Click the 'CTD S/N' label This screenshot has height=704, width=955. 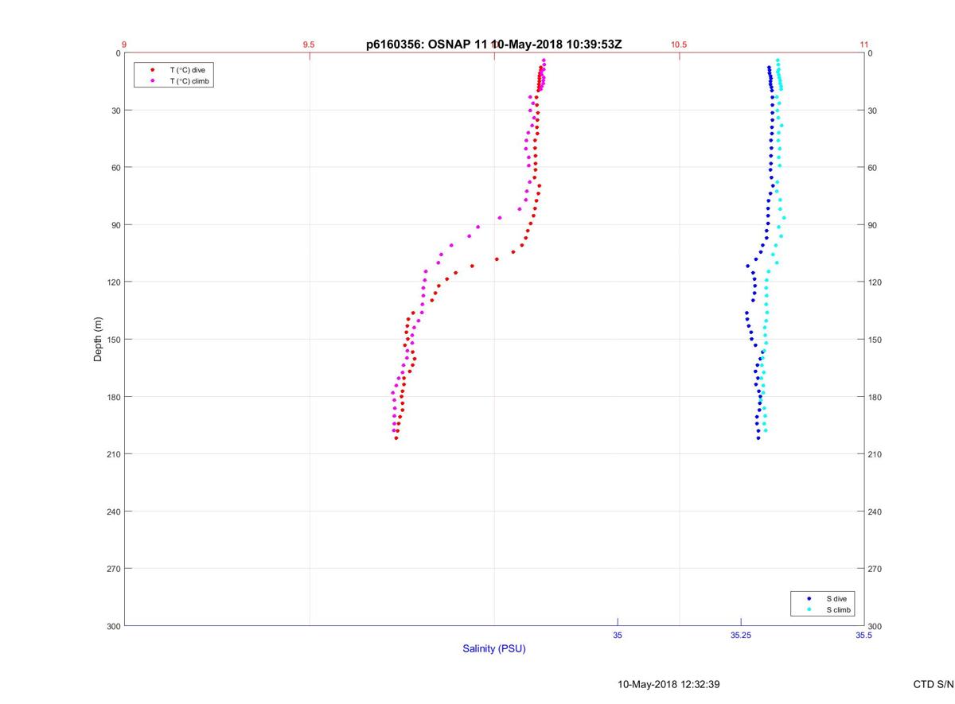point(934,684)
